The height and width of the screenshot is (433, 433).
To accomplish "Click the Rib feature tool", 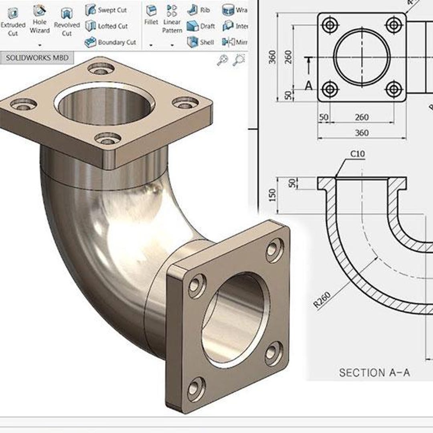I will [x=198, y=10].
